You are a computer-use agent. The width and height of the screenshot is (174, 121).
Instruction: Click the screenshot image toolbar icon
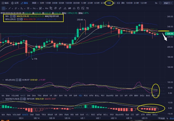(x=83, y=8)
